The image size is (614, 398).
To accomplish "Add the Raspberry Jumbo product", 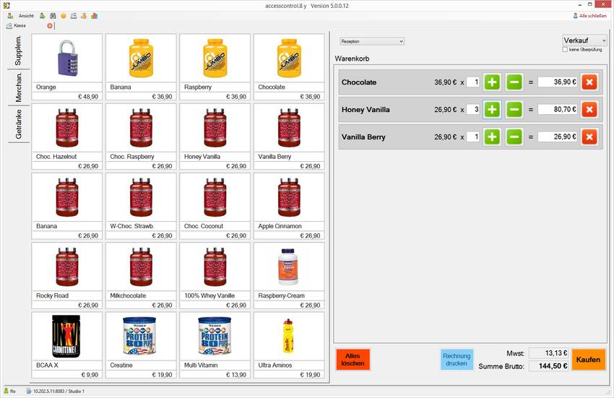I will pyautogui.click(x=215, y=67).
